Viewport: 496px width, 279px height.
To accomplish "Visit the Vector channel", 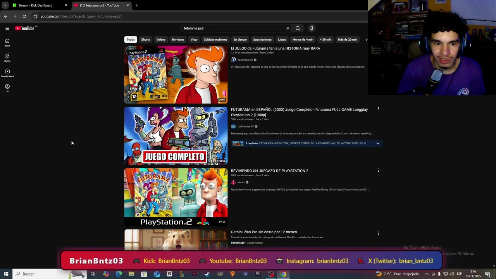I will click(x=241, y=182).
